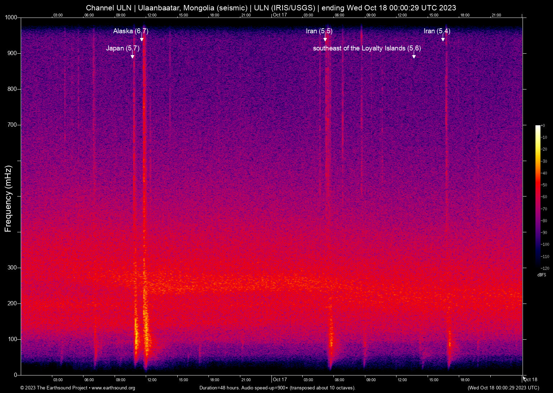Click the 0 mHz frequency axis label
The width and height of the screenshot is (553, 393).
(x=15, y=375)
